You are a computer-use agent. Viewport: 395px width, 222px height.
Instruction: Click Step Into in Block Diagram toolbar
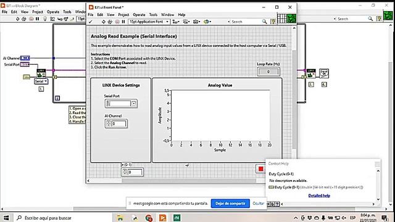click(60, 19)
